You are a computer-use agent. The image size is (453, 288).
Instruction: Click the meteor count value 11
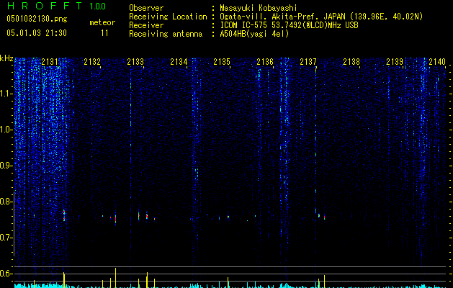104,33
